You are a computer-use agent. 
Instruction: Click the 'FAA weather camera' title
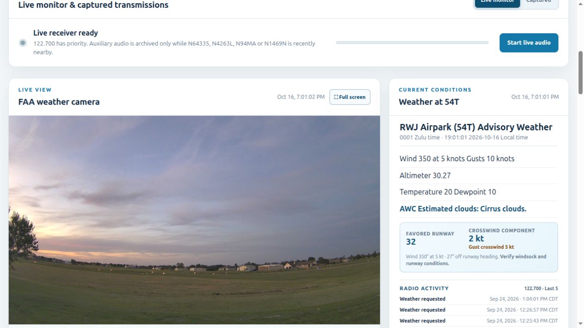[x=59, y=102]
